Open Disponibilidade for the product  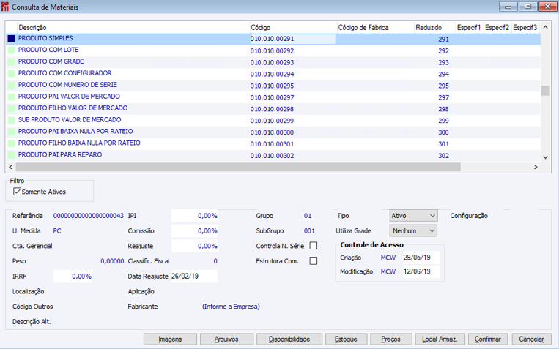[x=289, y=339]
